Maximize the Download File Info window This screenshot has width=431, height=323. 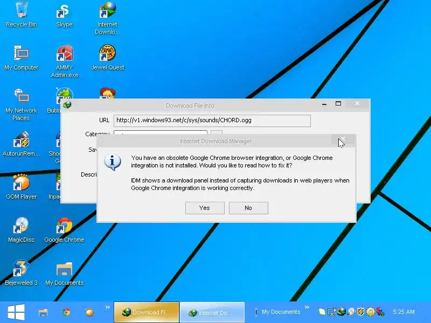click(338, 103)
